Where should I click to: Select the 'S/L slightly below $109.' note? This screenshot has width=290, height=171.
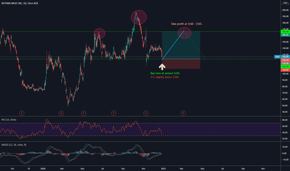coord(165,77)
